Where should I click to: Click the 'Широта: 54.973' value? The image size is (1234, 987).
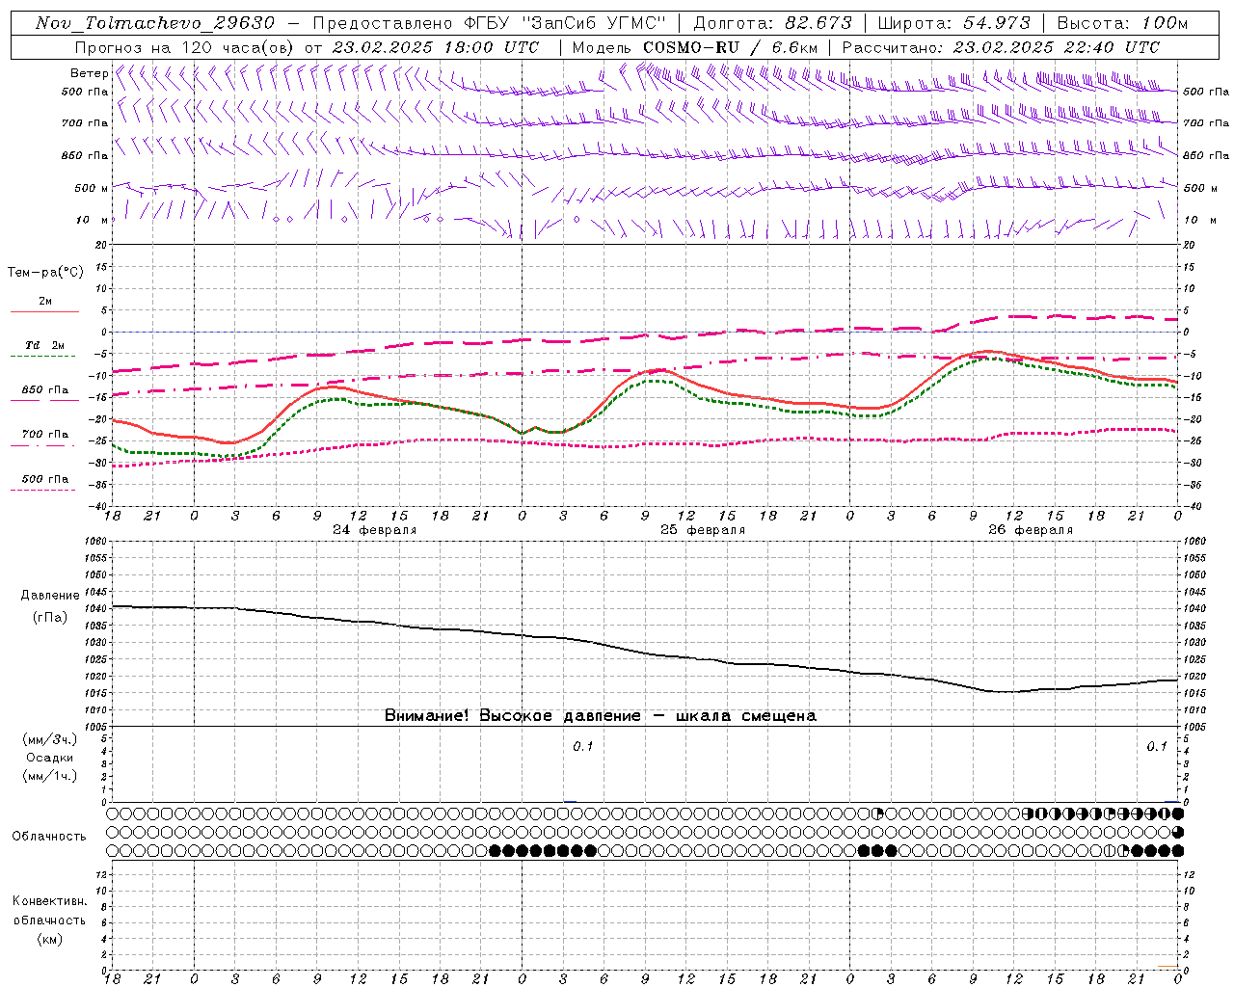point(954,23)
